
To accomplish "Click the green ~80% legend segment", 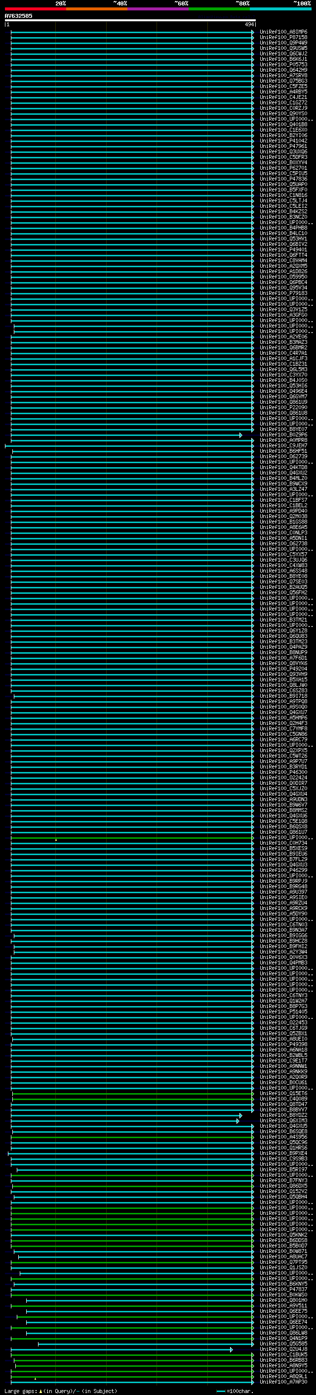I will [x=219, y=9].
